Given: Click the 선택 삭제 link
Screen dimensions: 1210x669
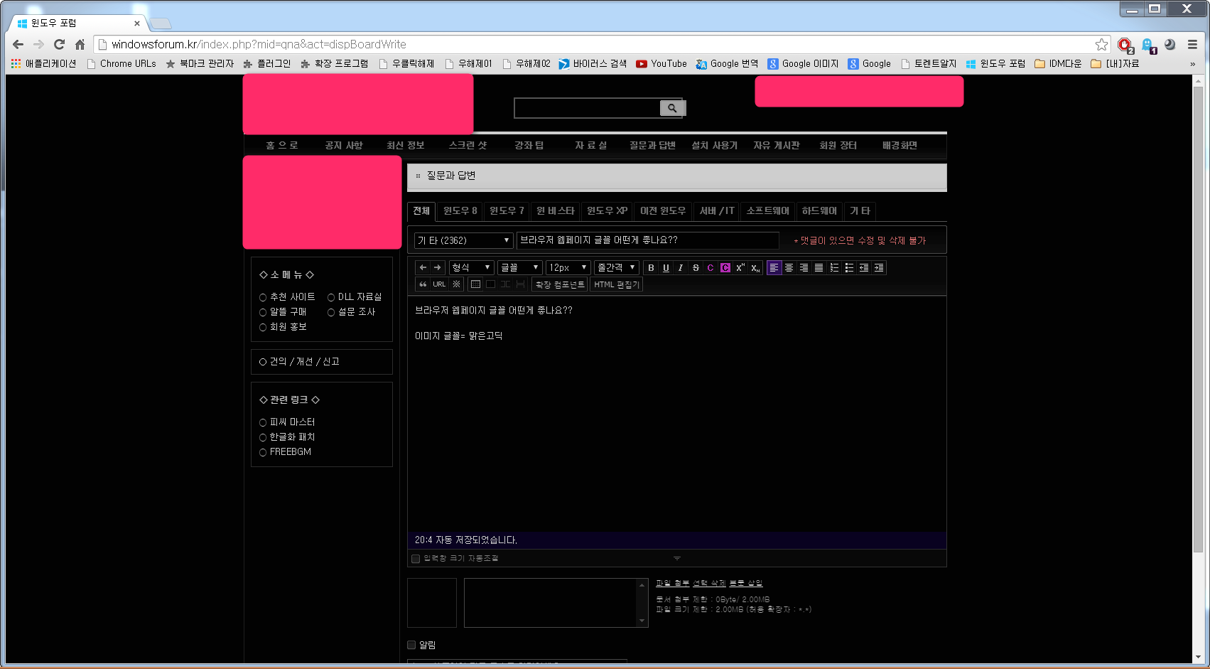Looking at the screenshot, I should pos(709,583).
